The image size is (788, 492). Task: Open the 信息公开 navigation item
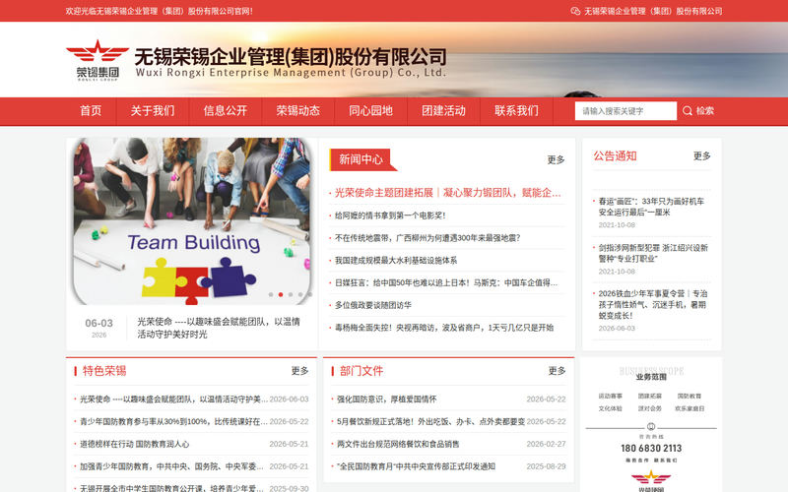(226, 111)
